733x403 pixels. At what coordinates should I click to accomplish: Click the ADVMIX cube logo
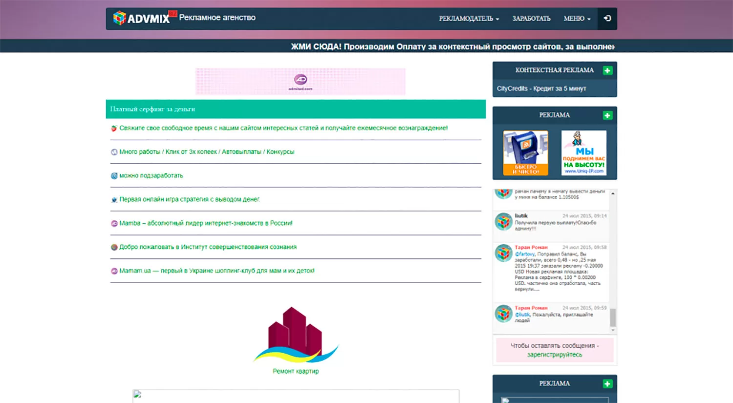pos(120,19)
